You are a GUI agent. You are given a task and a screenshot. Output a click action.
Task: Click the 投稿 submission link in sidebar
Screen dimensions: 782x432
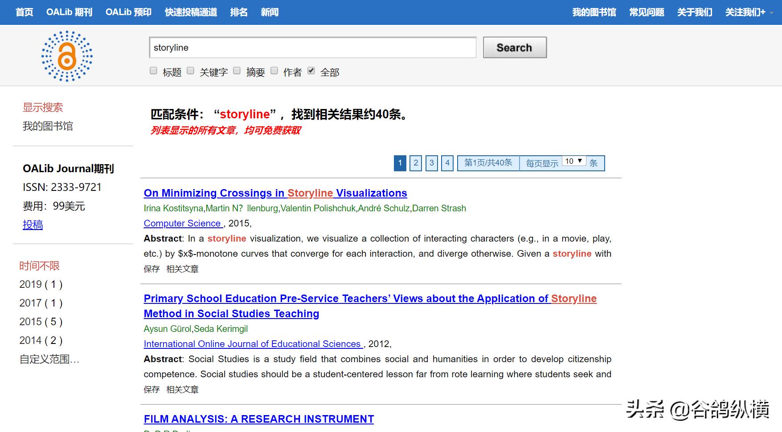[33, 225]
